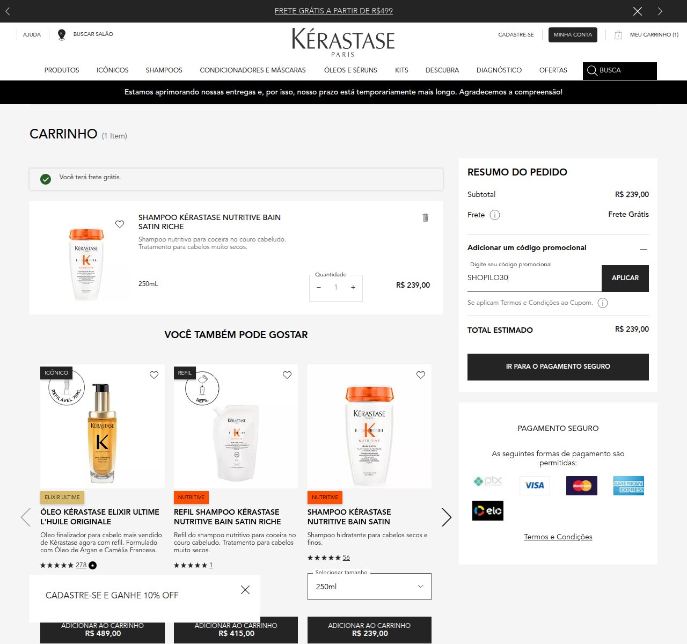Add Refil R$ 415,00 to cart

click(236, 630)
